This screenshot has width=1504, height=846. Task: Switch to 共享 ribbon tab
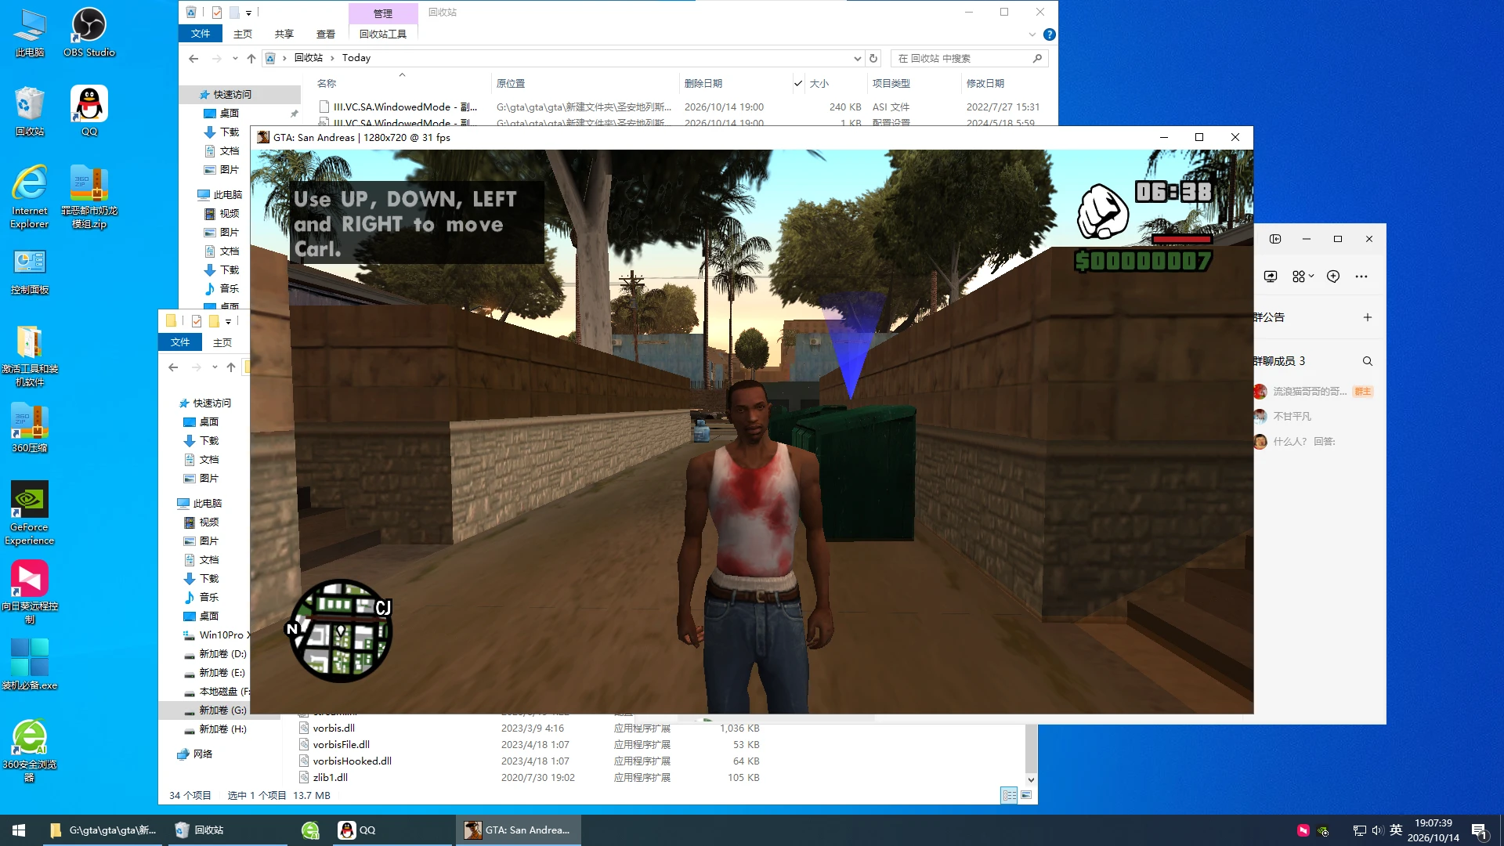[284, 34]
